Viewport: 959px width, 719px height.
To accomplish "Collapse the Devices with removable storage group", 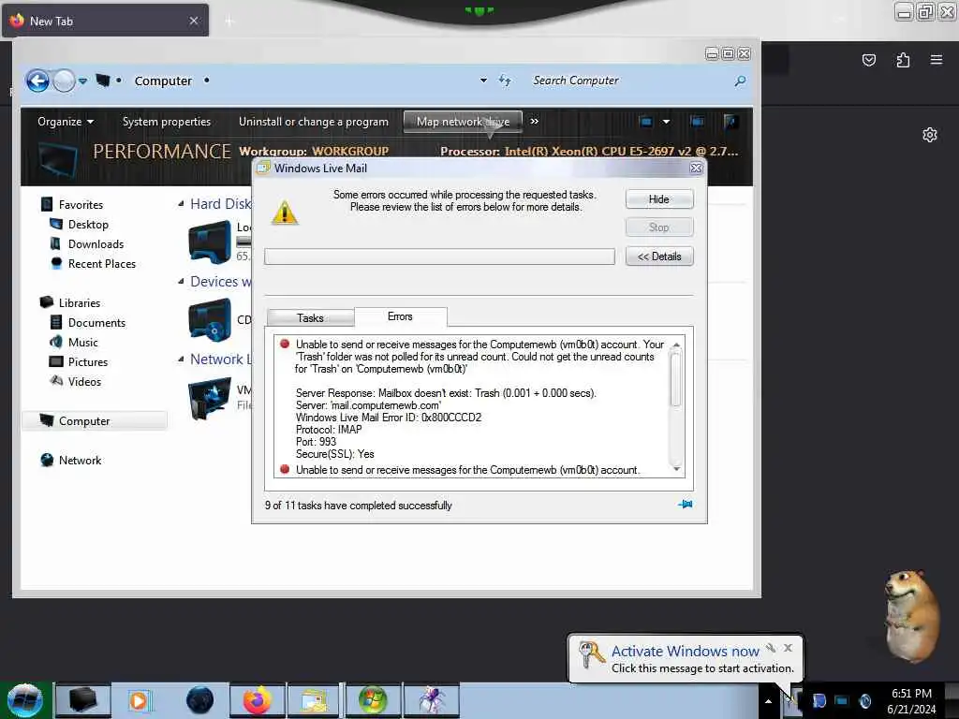I will [181, 281].
